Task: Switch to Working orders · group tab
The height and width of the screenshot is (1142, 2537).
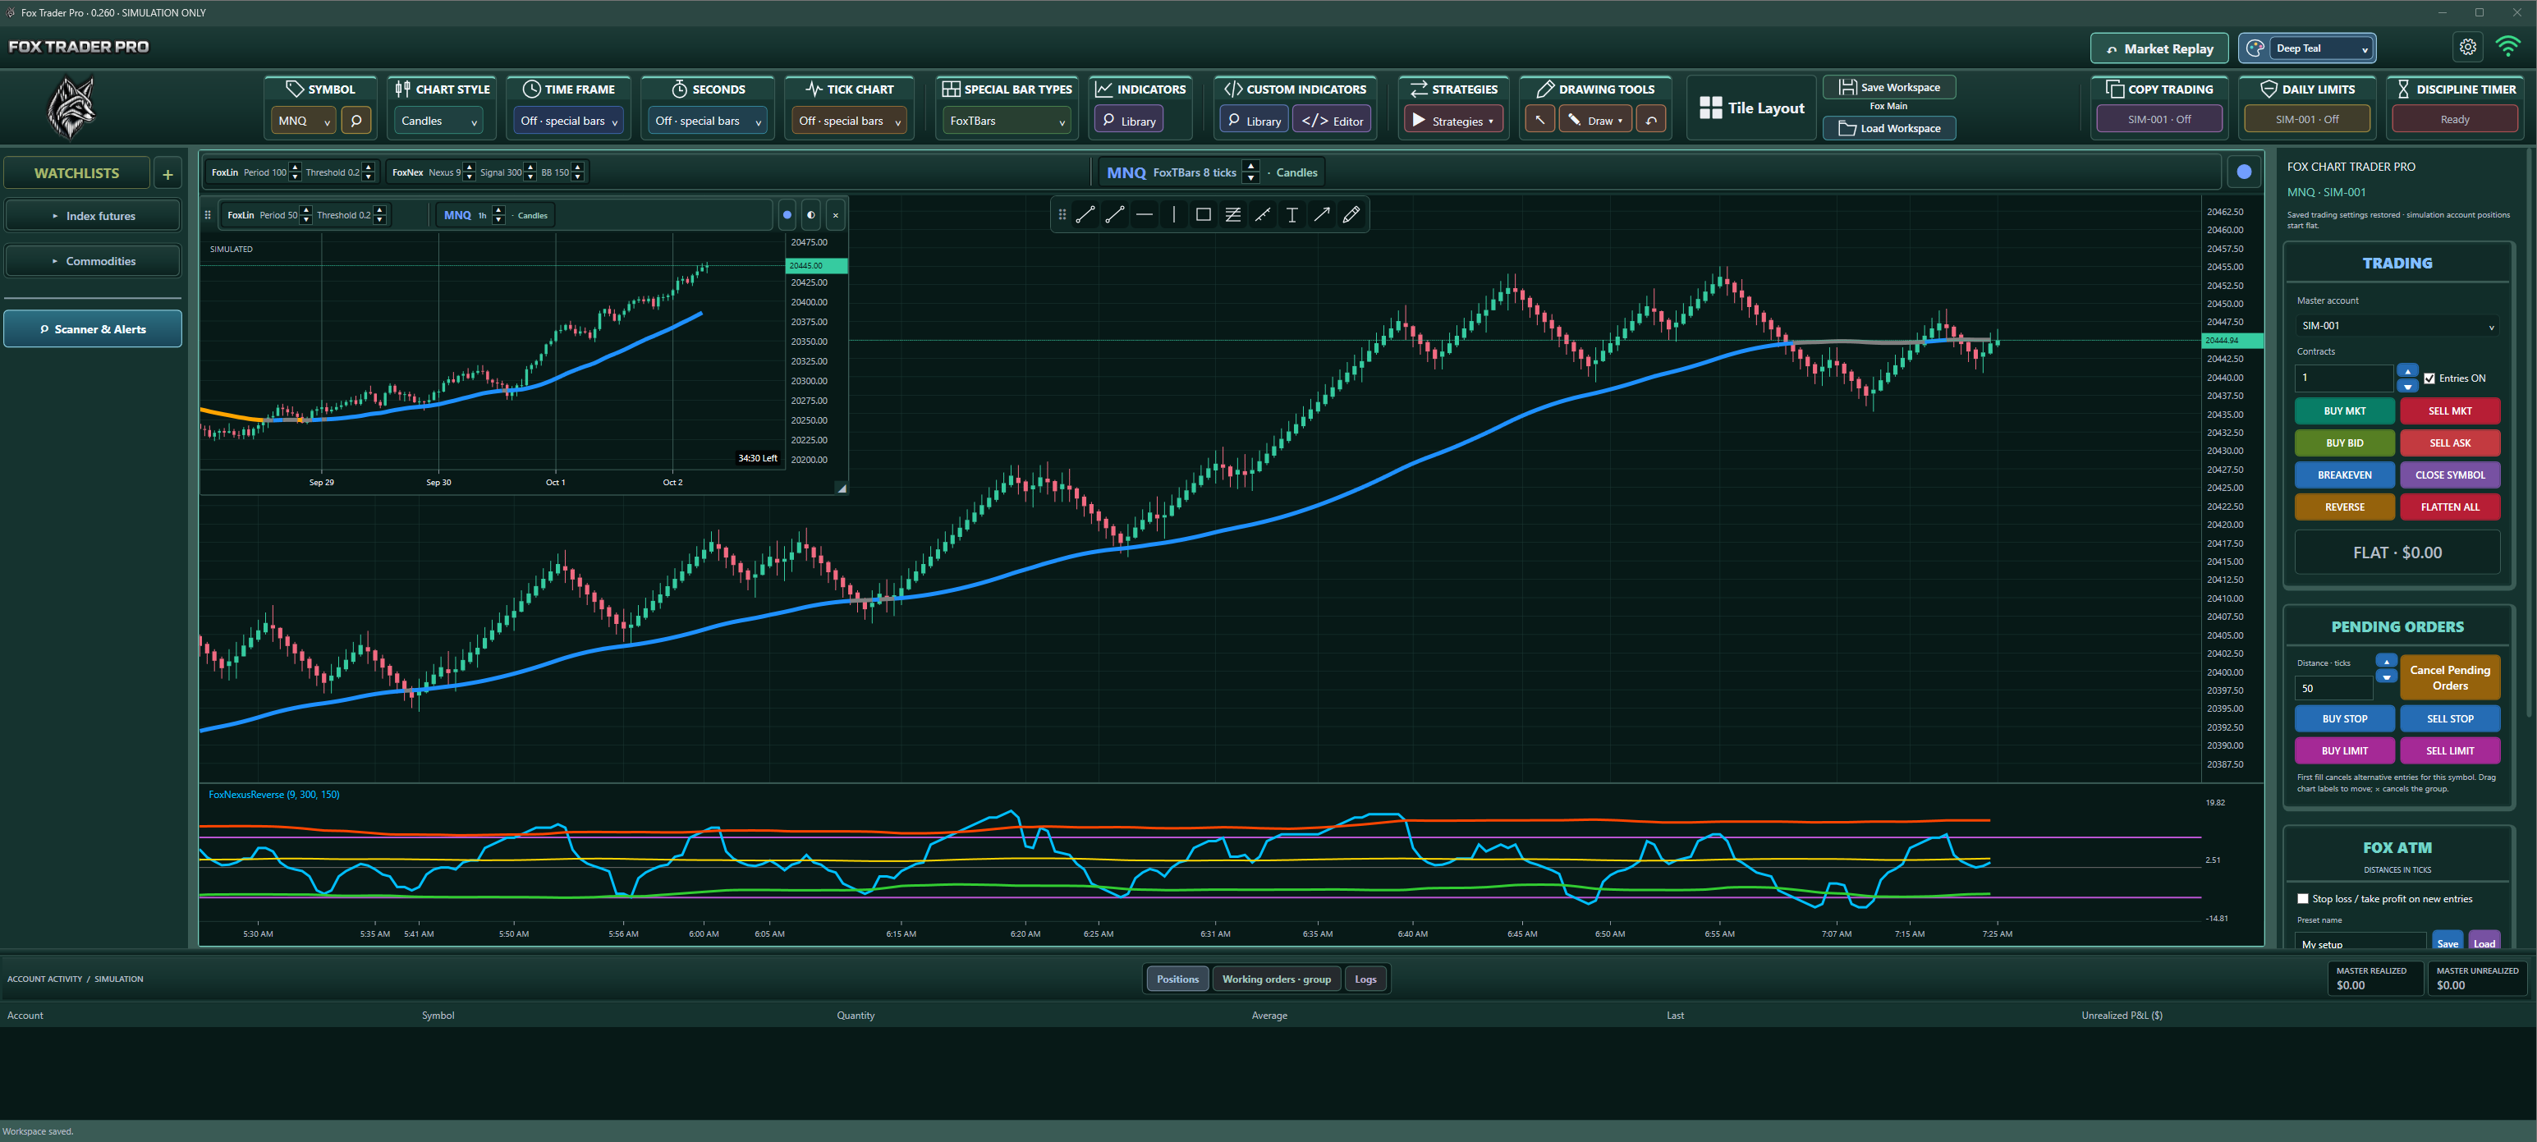Action: [x=1277, y=979]
